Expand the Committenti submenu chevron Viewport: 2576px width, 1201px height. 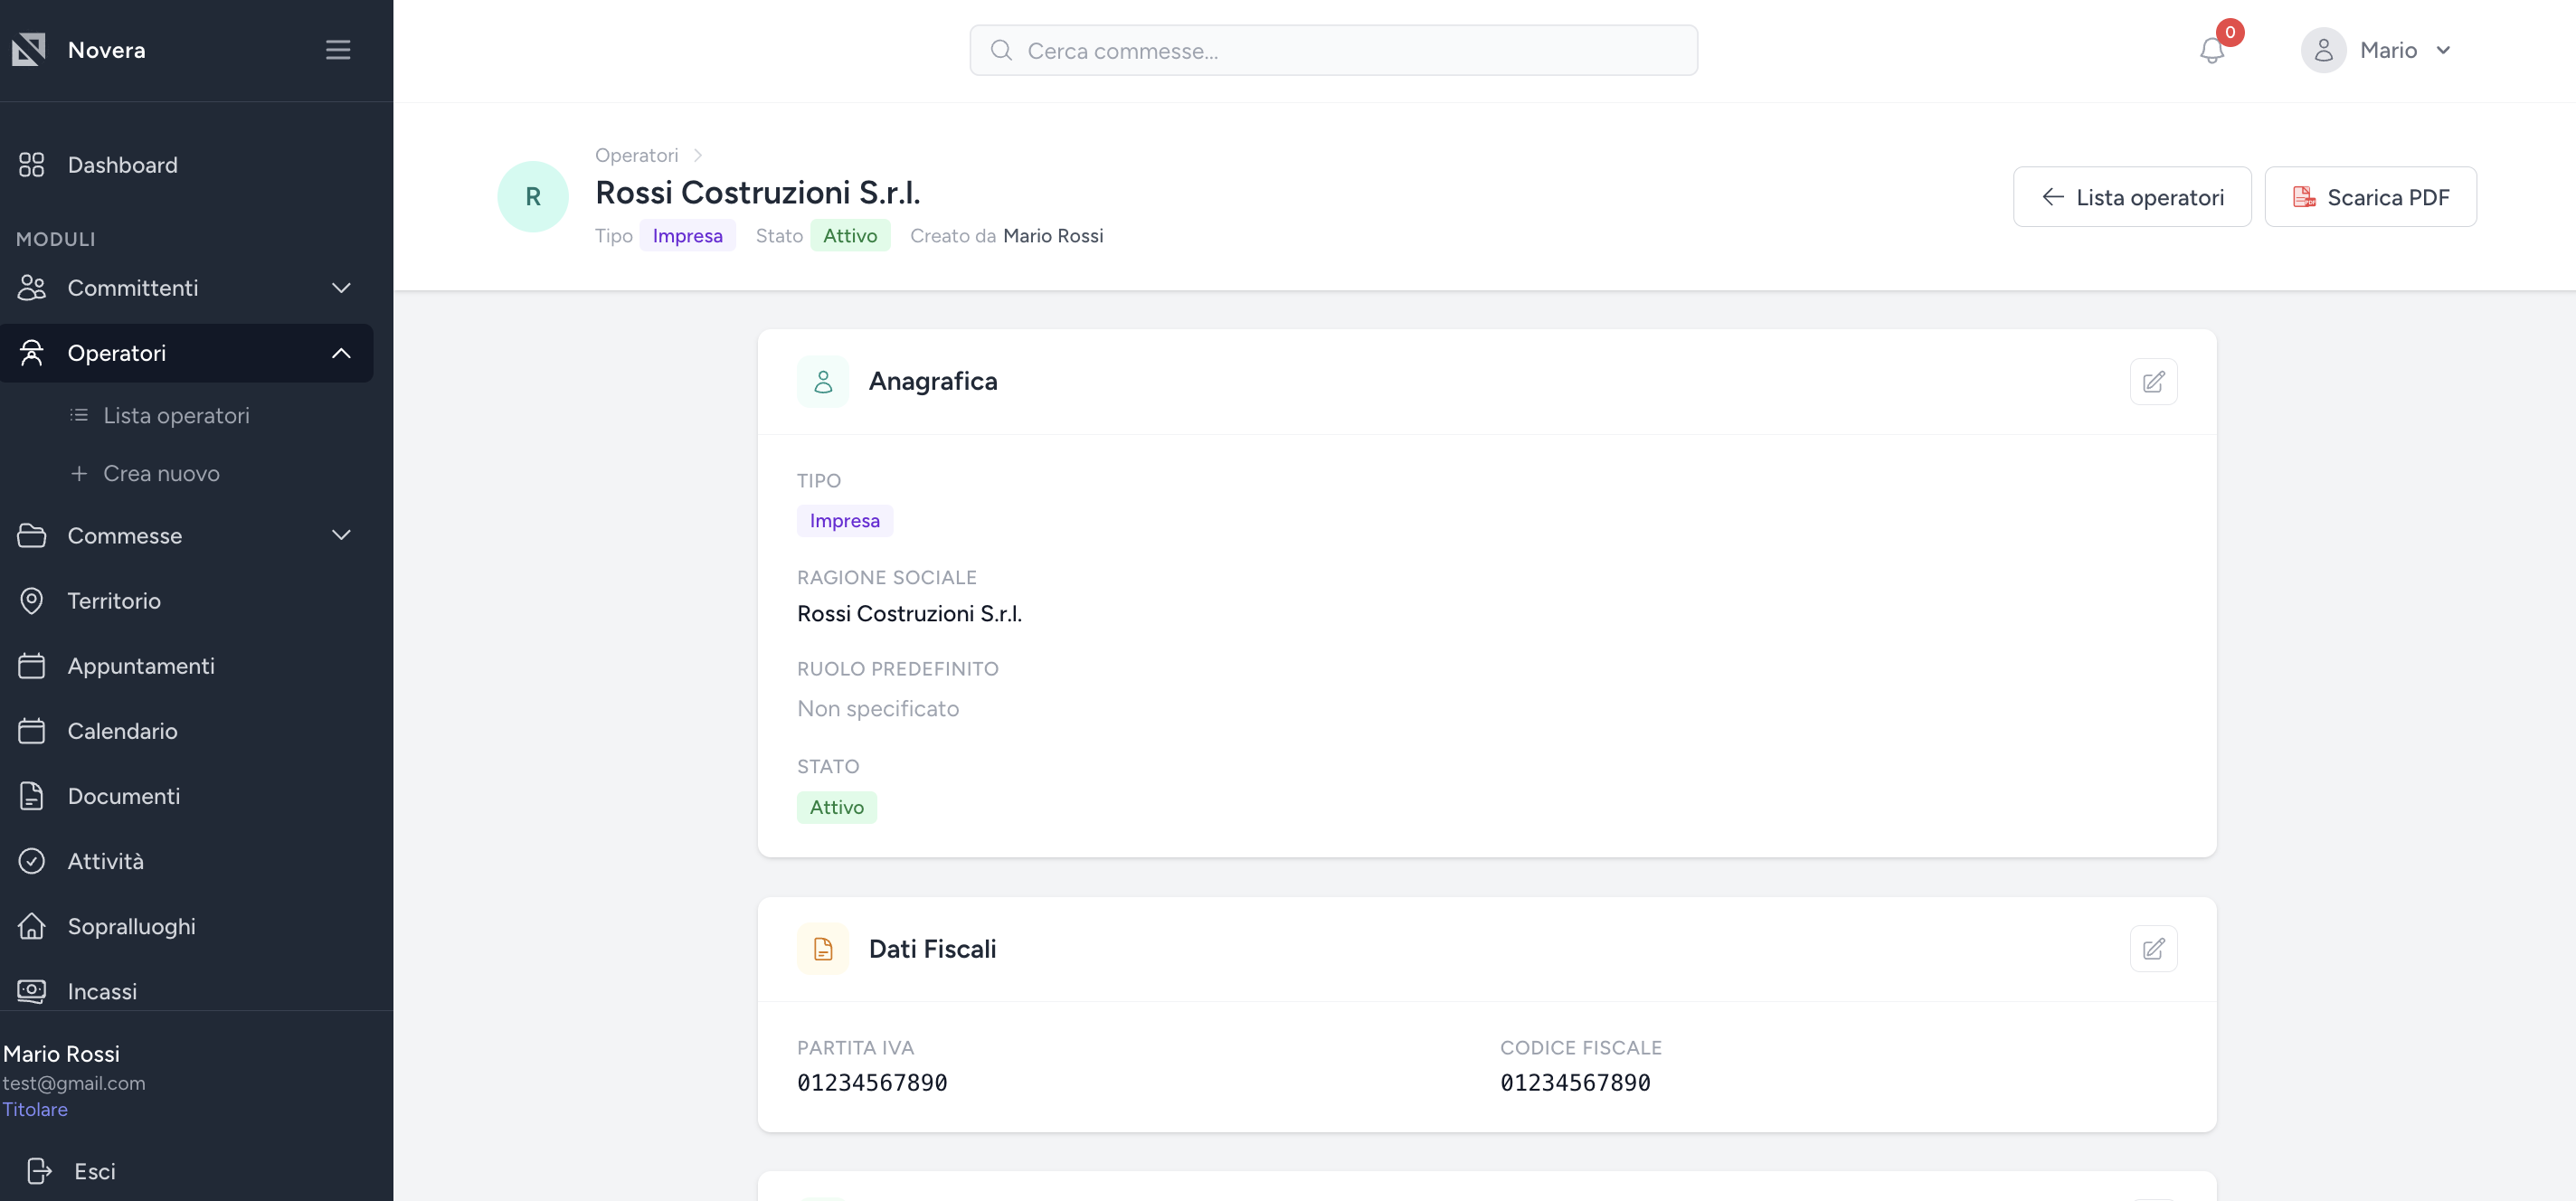point(341,288)
